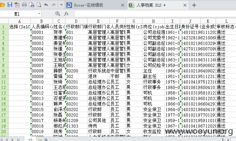Click cell 公司其他 in row 18

click(x=98, y=120)
